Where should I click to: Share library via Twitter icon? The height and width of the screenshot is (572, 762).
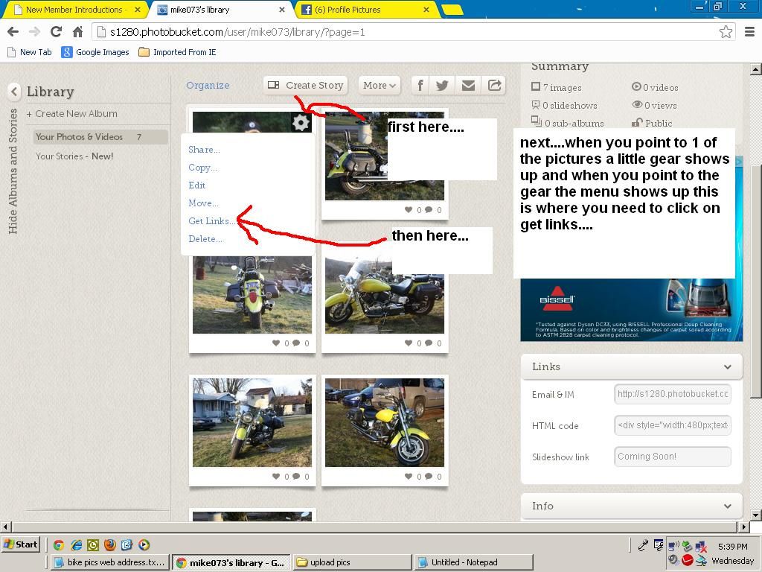coord(442,86)
